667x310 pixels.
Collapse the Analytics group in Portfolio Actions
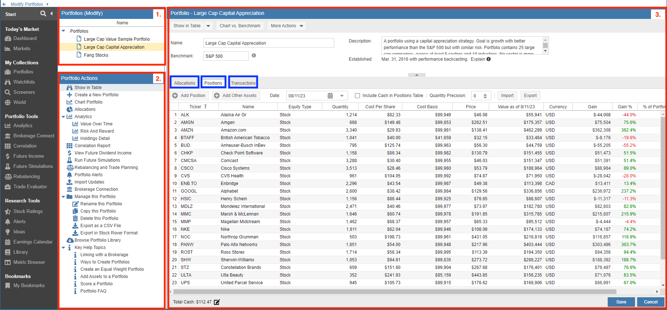tap(63, 117)
